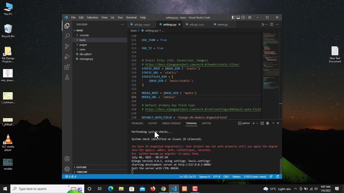This screenshot has width=344, height=193.
Task: Open the launch profile dropdown next to new terminal
Action: tap(257, 123)
